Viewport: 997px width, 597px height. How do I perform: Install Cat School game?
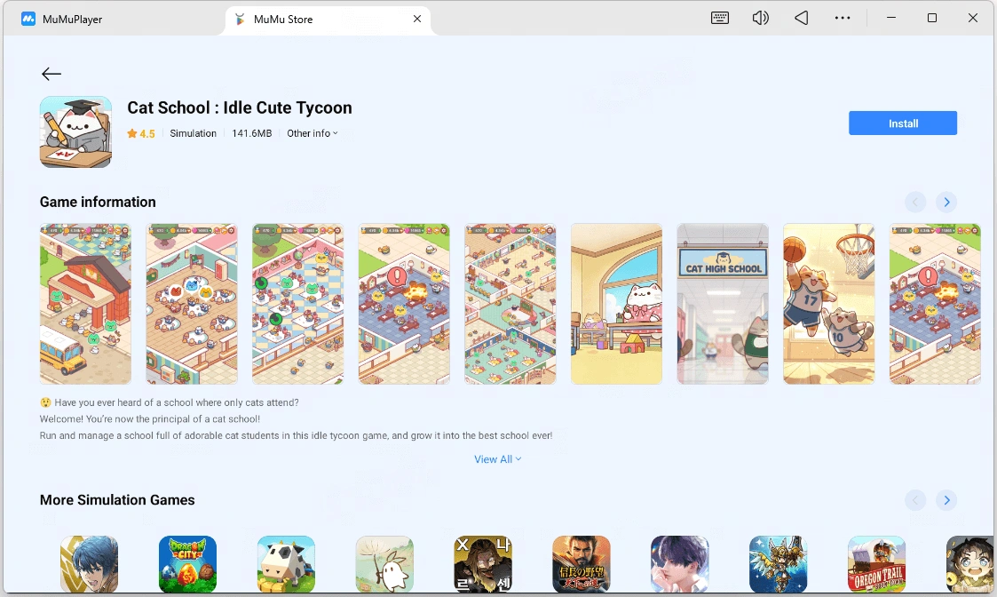click(x=903, y=123)
